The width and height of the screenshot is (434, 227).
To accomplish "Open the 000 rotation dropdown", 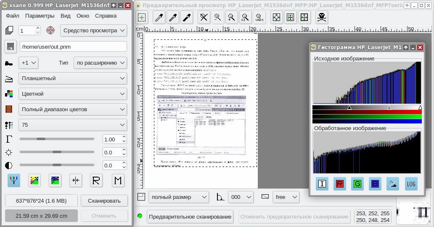I will pyautogui.click(x=241, y=197).
